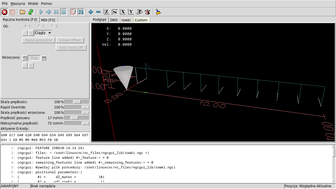Select G-code line 1 FEATURE text
The width and height of the screenshot is (336, 189).
pos(51,148)
